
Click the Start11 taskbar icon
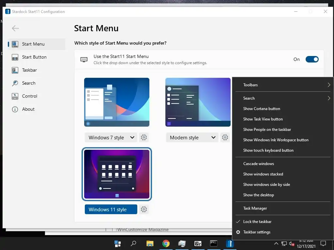230,243
